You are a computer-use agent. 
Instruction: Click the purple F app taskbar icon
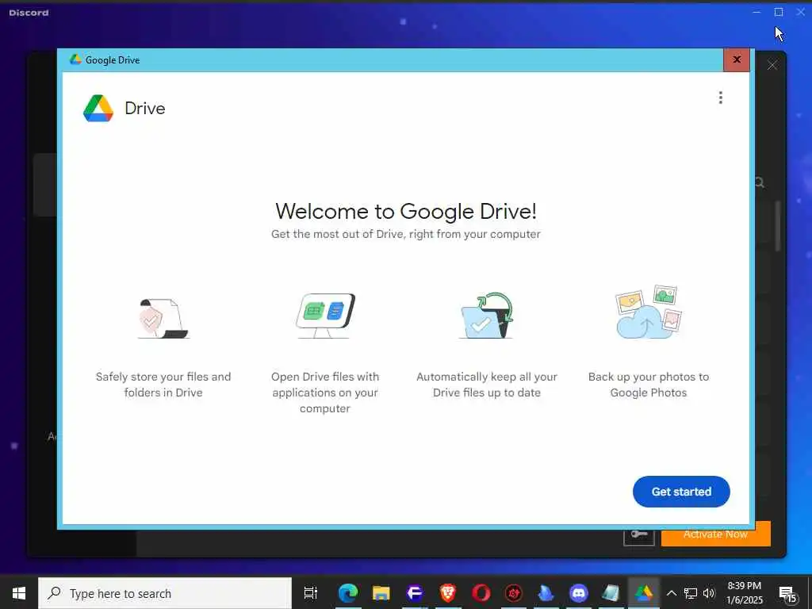[x=414, y=593]
